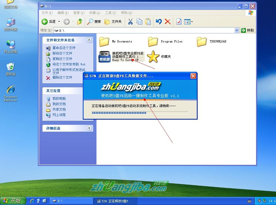Select the 装机吧 U盘 setup file icon
The image size is (276, 205).
[104, 57]
